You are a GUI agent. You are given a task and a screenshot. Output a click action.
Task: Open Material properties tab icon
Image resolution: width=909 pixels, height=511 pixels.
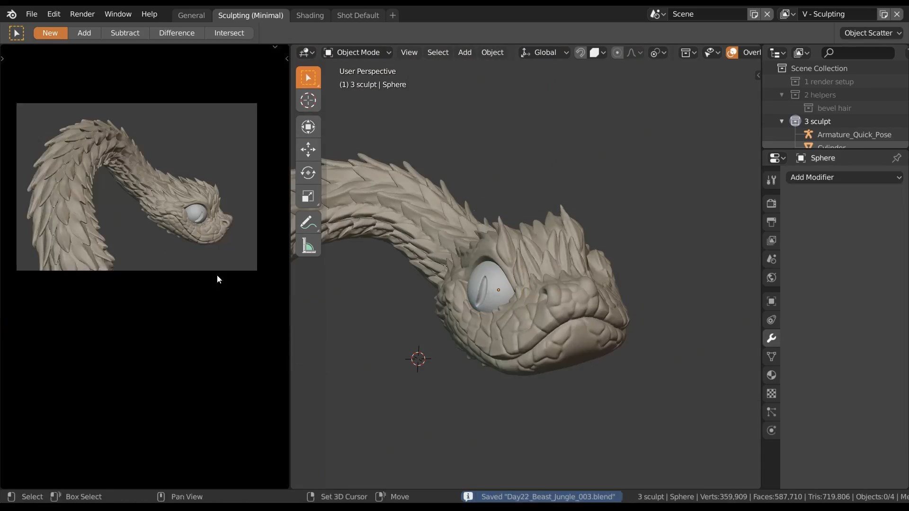coord(771,375)
